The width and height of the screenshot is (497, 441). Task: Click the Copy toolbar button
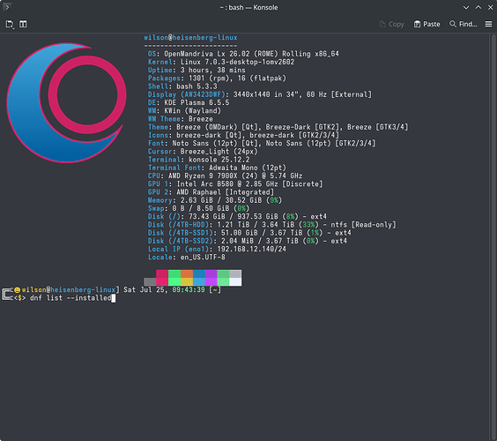(x=392, y=24)
